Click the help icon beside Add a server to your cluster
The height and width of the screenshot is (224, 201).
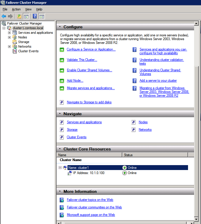click(134, 81)
